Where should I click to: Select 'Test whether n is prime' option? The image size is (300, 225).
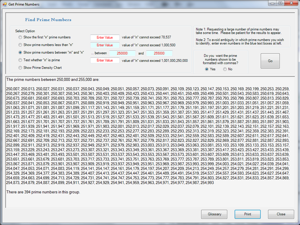(x=20, y=60)
